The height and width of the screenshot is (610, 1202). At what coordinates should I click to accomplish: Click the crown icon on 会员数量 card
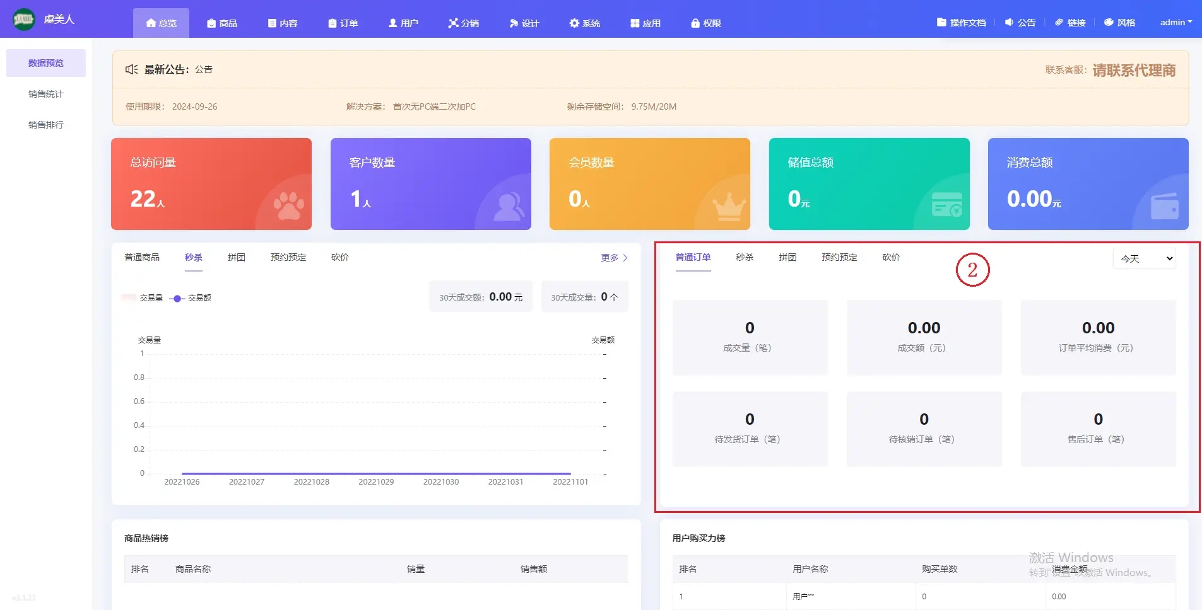tap(728, 206)
